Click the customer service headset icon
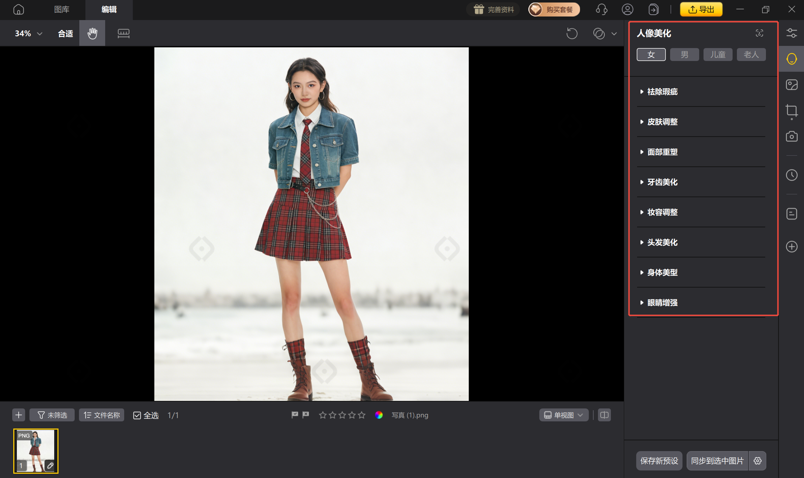 tap(601, 9)
